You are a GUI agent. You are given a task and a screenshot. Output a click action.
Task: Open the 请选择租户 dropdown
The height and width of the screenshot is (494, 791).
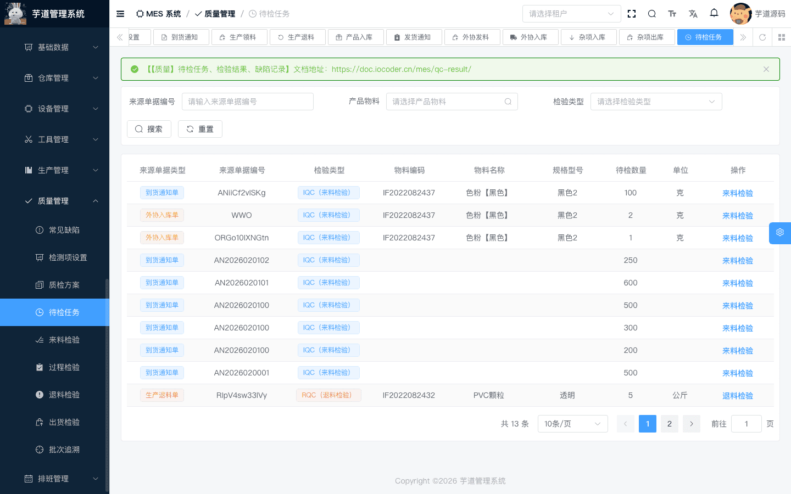(x=571, y=13)
